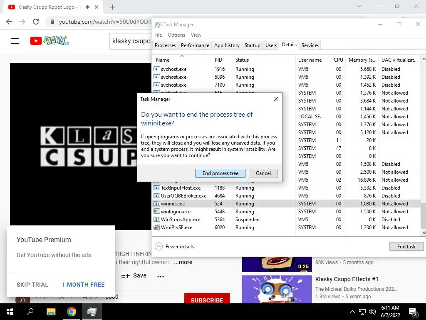Open a new Chrome tab
Viewport: 426px width, 320px height.
(x=112, y=7)
